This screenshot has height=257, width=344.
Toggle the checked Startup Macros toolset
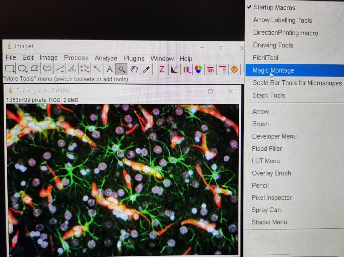click(x=274, y=7)
